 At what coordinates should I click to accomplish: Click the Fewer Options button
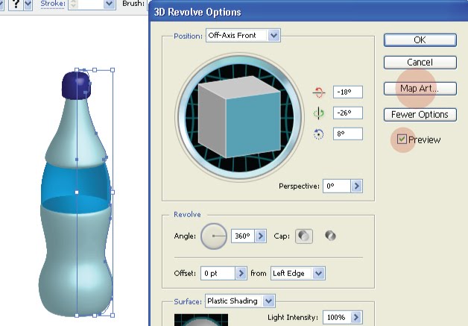[x=420, y=114]
